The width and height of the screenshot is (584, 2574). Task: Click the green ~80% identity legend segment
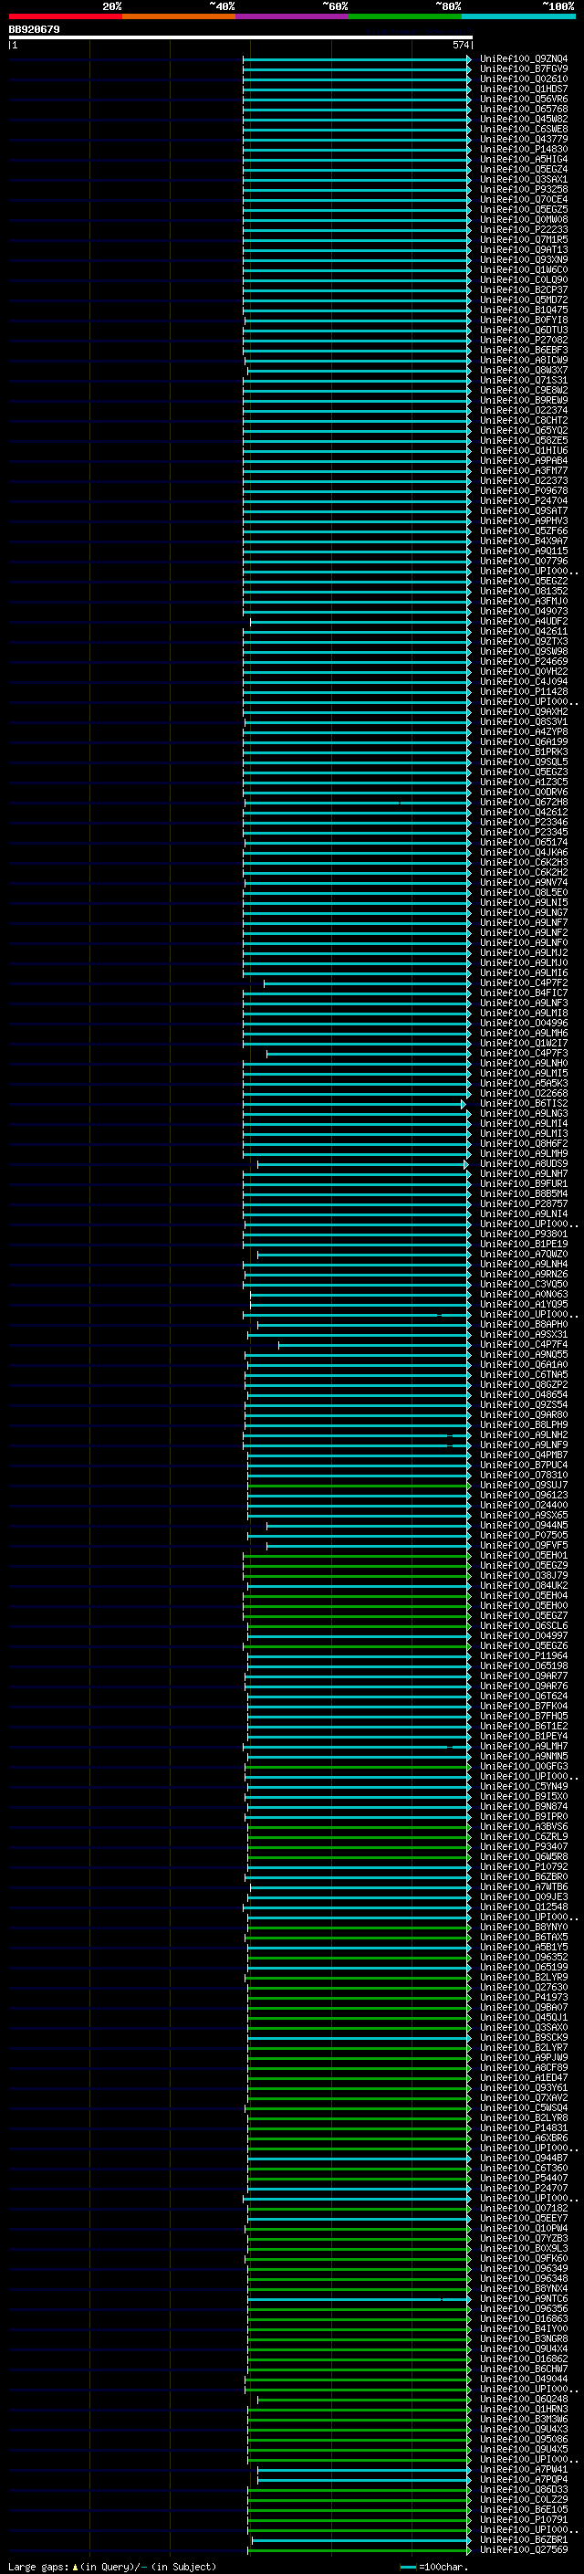tap(405, 16)
